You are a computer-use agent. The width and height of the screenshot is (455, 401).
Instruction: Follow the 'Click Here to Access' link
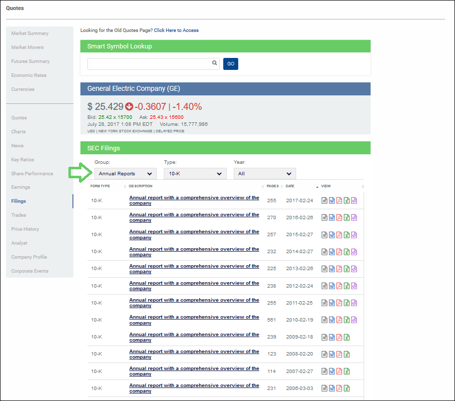[176, 30]
